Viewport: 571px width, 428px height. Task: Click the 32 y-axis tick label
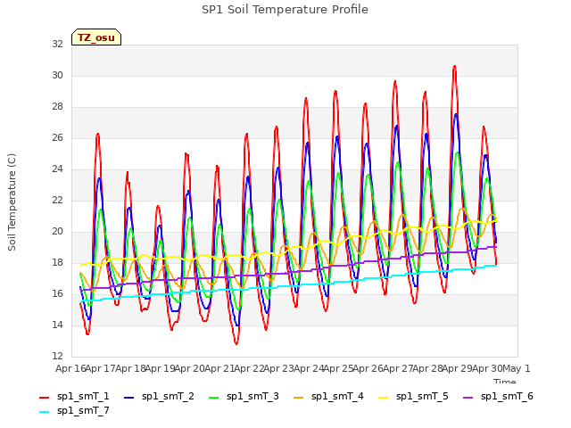coord(57,44)
